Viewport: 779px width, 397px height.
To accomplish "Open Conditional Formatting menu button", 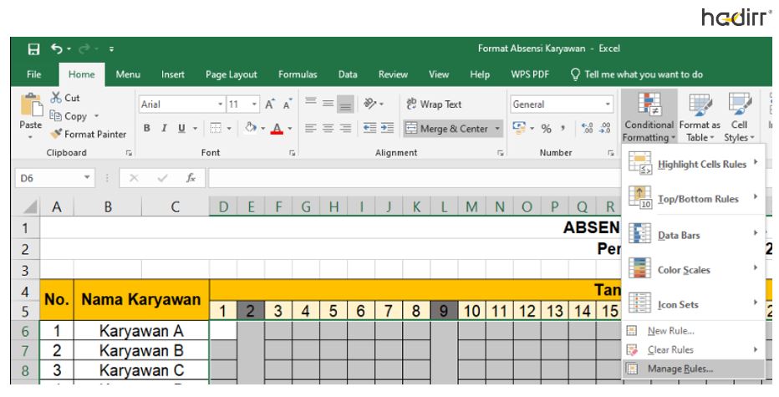I will tap(649, 117).
